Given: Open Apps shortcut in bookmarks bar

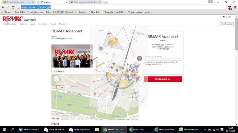Looking at the screenshot, I should click(x=5, y=12).
